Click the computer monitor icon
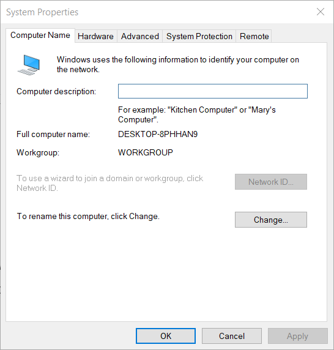Screen dimensions: 334x350 click(29, 65)
